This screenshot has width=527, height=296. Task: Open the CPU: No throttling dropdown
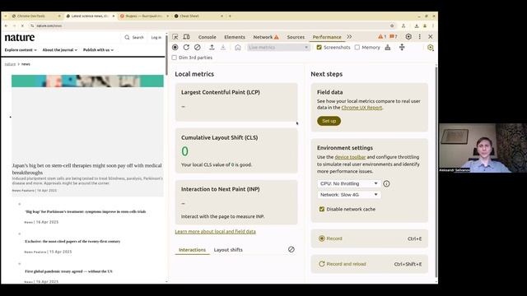[x=349, y=183]
